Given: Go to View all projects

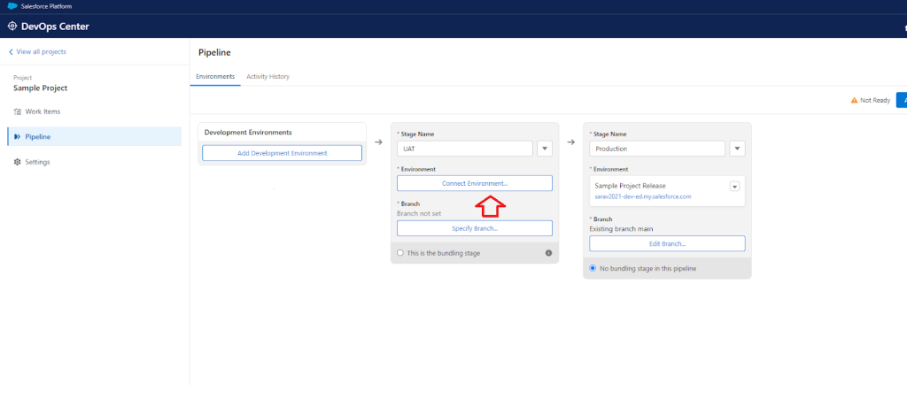Looking at the screenshot, I should 41,52.
